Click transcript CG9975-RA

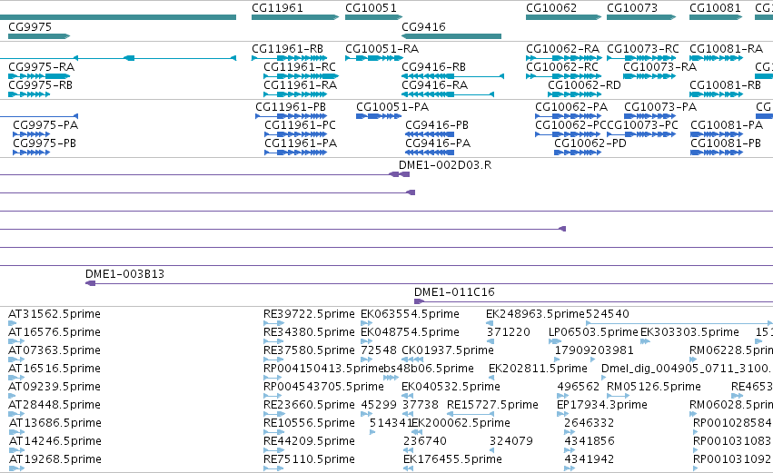(39, 76)
